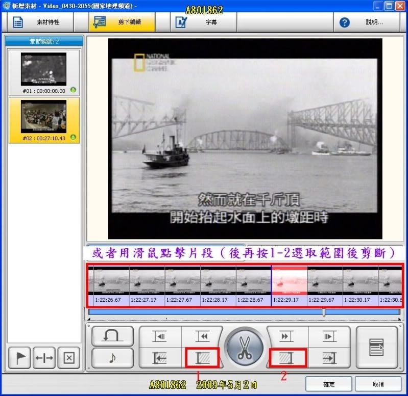Click the video preview area
Viewport: 408px width, 396px height.
pyautogui.click(x=245, y=139)
